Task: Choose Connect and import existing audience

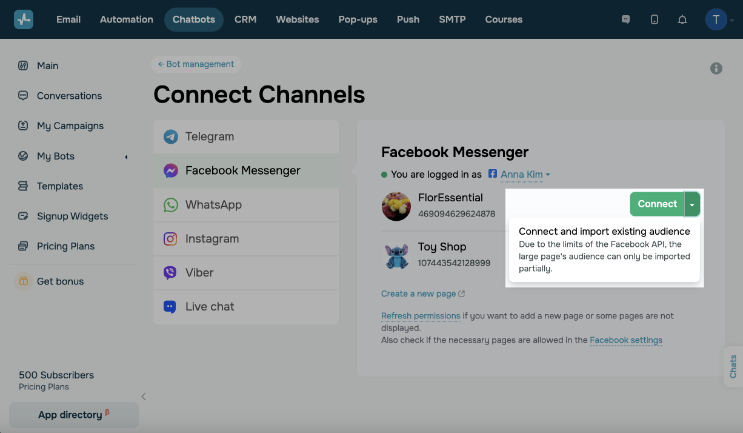Action: click(604, 250)
